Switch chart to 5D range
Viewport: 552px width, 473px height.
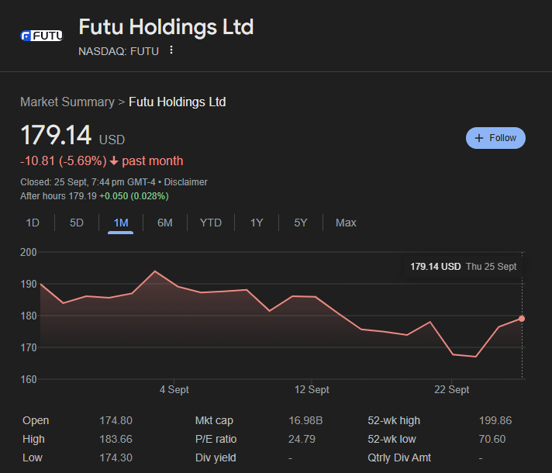pos(77,223)
